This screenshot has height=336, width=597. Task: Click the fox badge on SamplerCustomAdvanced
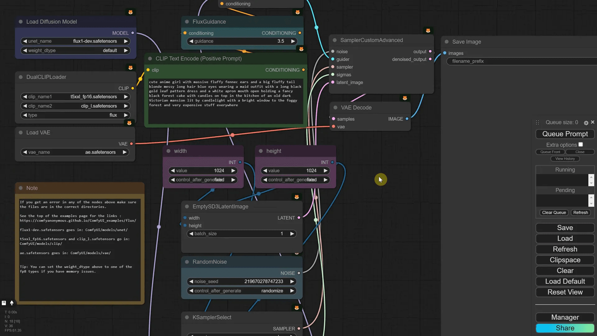tap(428, 30)
